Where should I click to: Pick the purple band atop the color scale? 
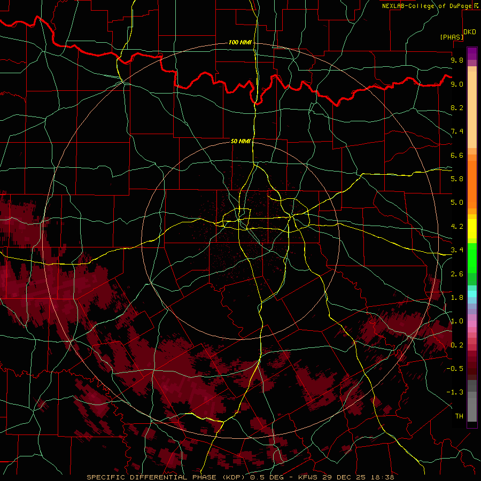[x=472, y=53]
